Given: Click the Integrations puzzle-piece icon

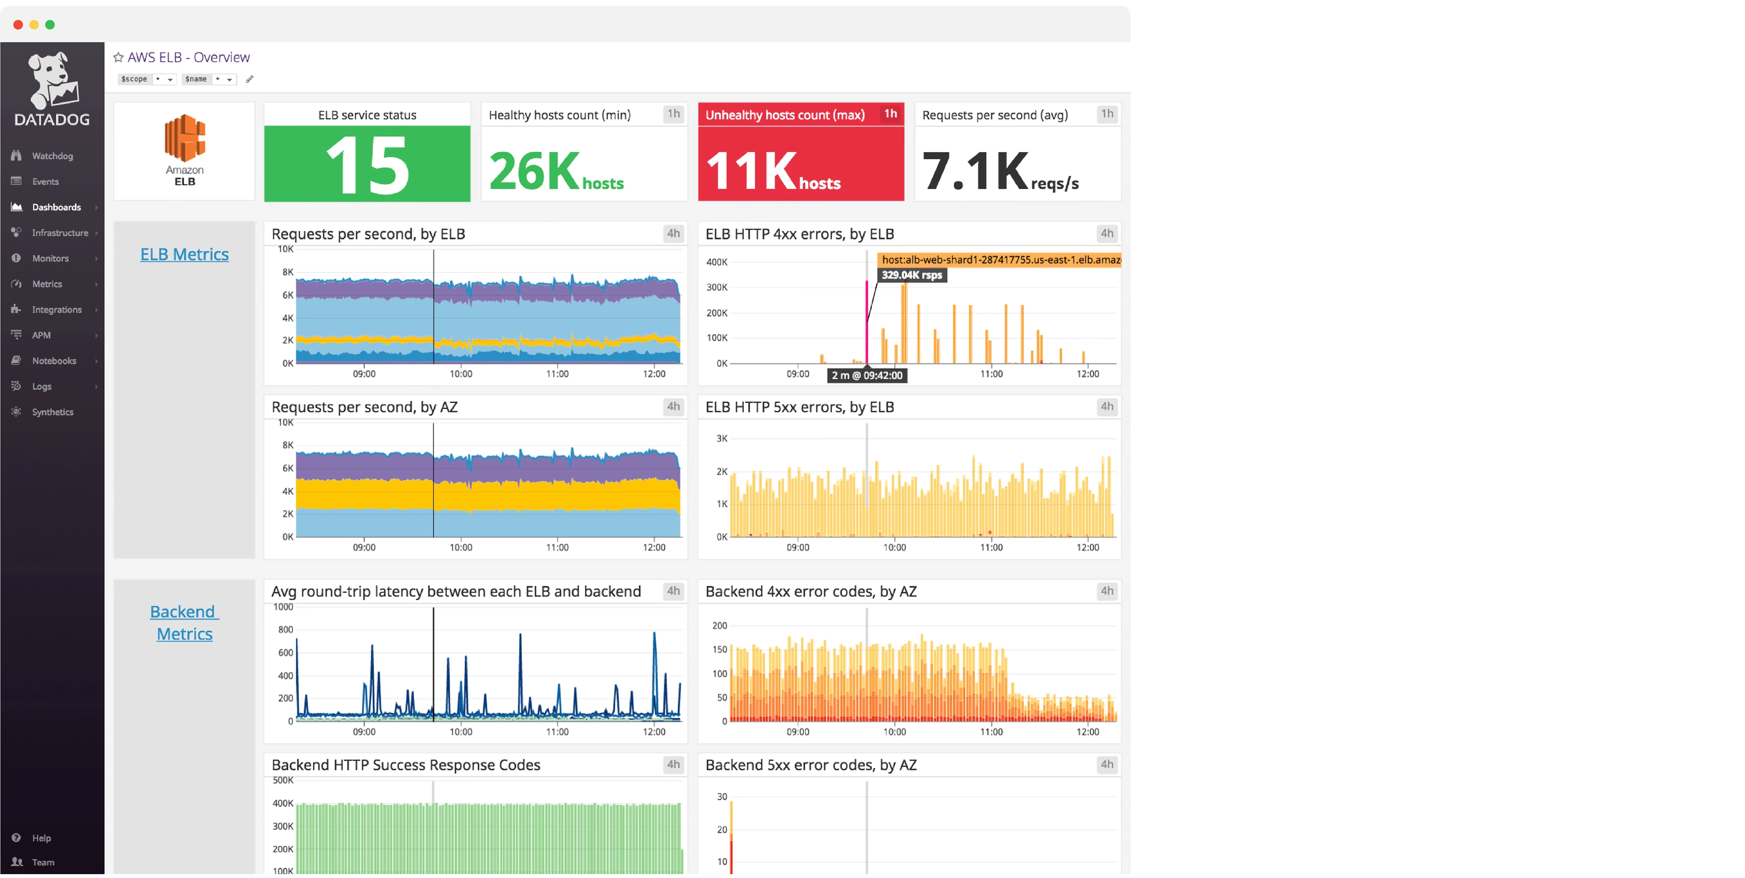Looking at the screenshot, I should click(x=16, y=309).
